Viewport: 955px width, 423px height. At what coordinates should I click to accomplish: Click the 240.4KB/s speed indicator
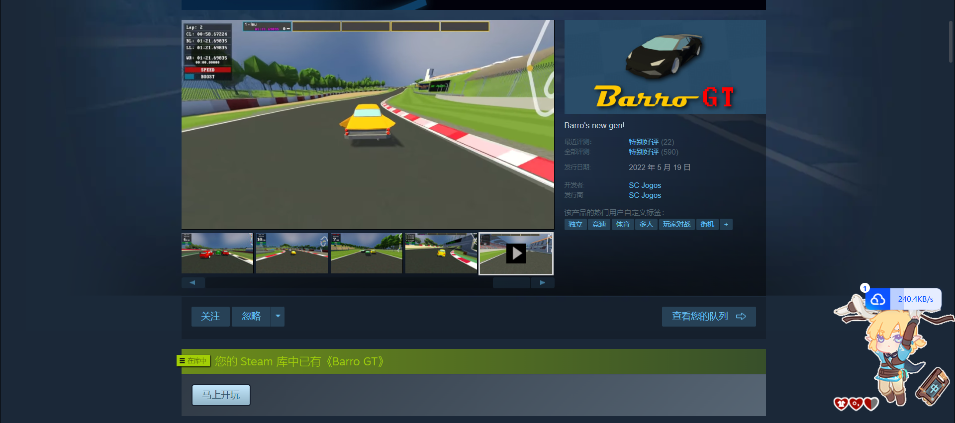point(916,299)
